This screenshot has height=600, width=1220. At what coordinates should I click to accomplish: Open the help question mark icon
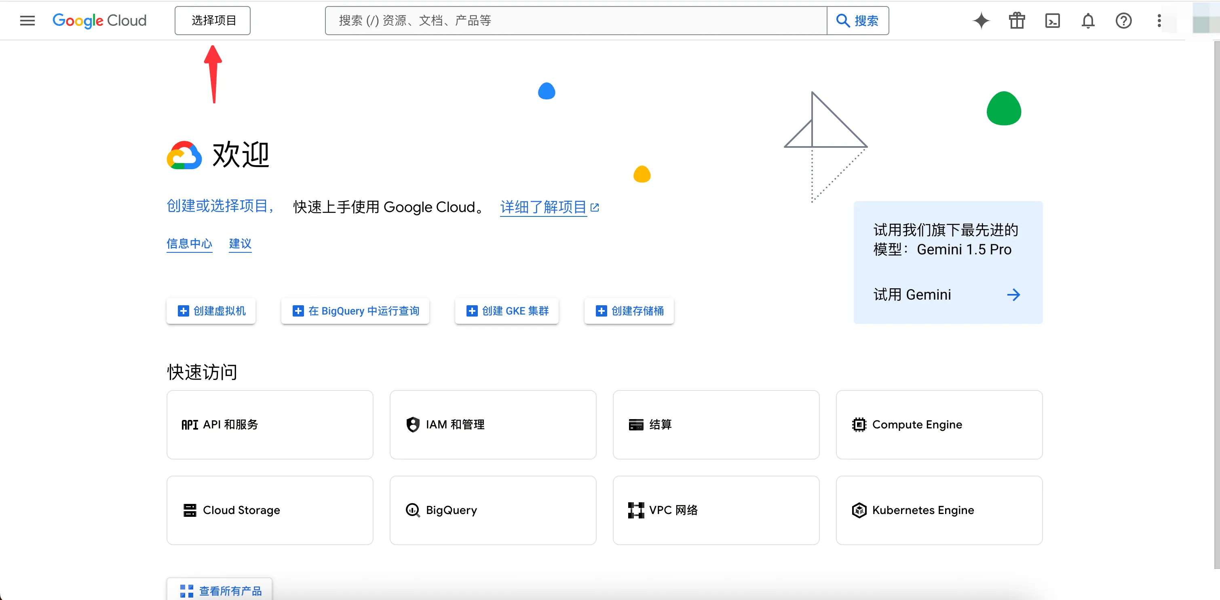(x=1123, y=20)
